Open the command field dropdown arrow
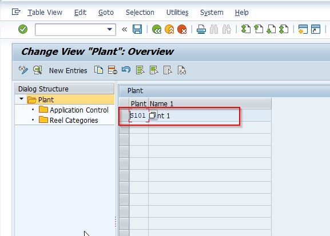330x236 pixels. coord(109,29)
